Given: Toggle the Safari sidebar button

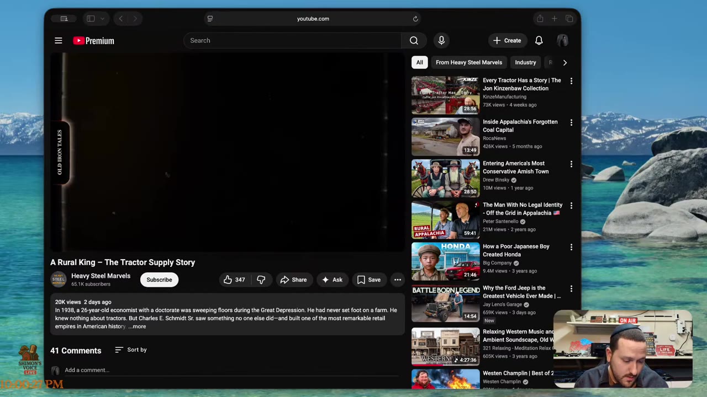Looking at the screenshot, I should pyautogui.click(x=91, y=19).
